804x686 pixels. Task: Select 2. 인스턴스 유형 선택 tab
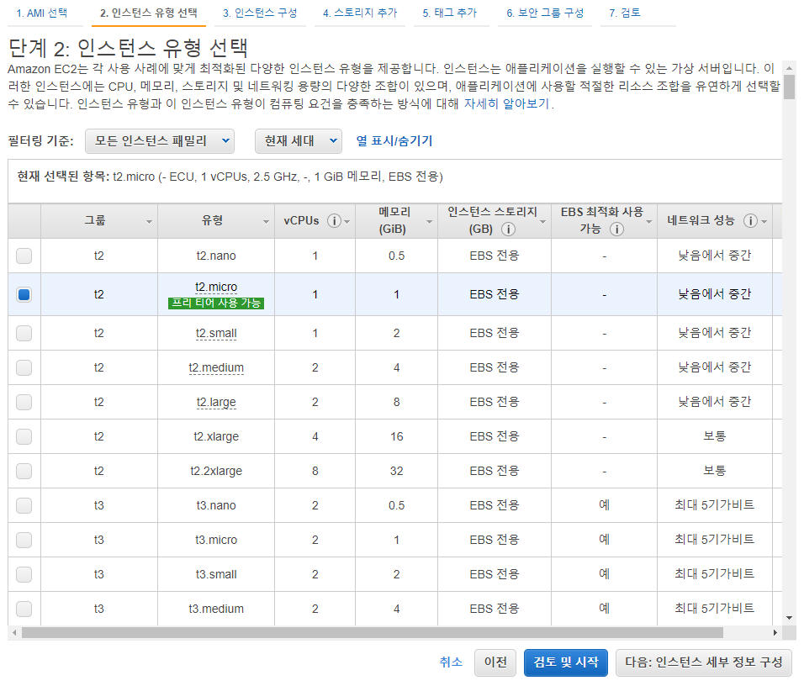149,13
